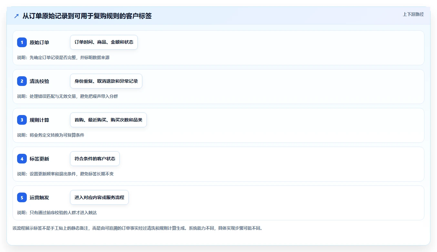Select step number 2 badge
This screenshot has width=437, height=252.
click(22, 81)
